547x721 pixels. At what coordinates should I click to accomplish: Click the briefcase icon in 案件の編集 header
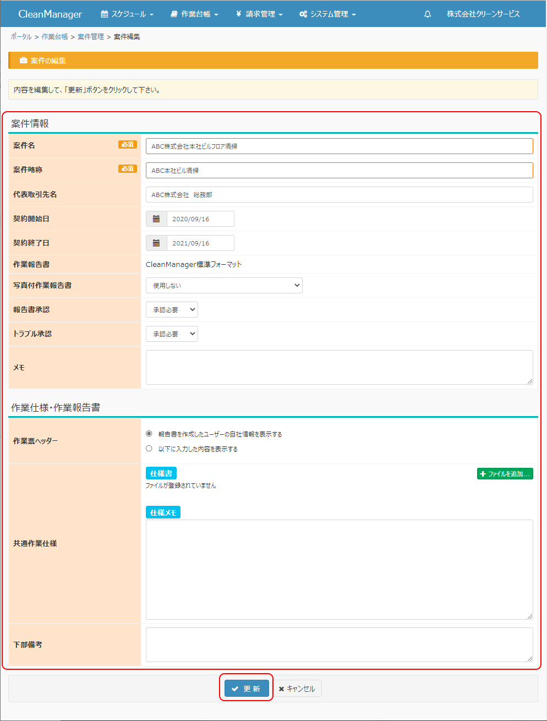(24, 61)
